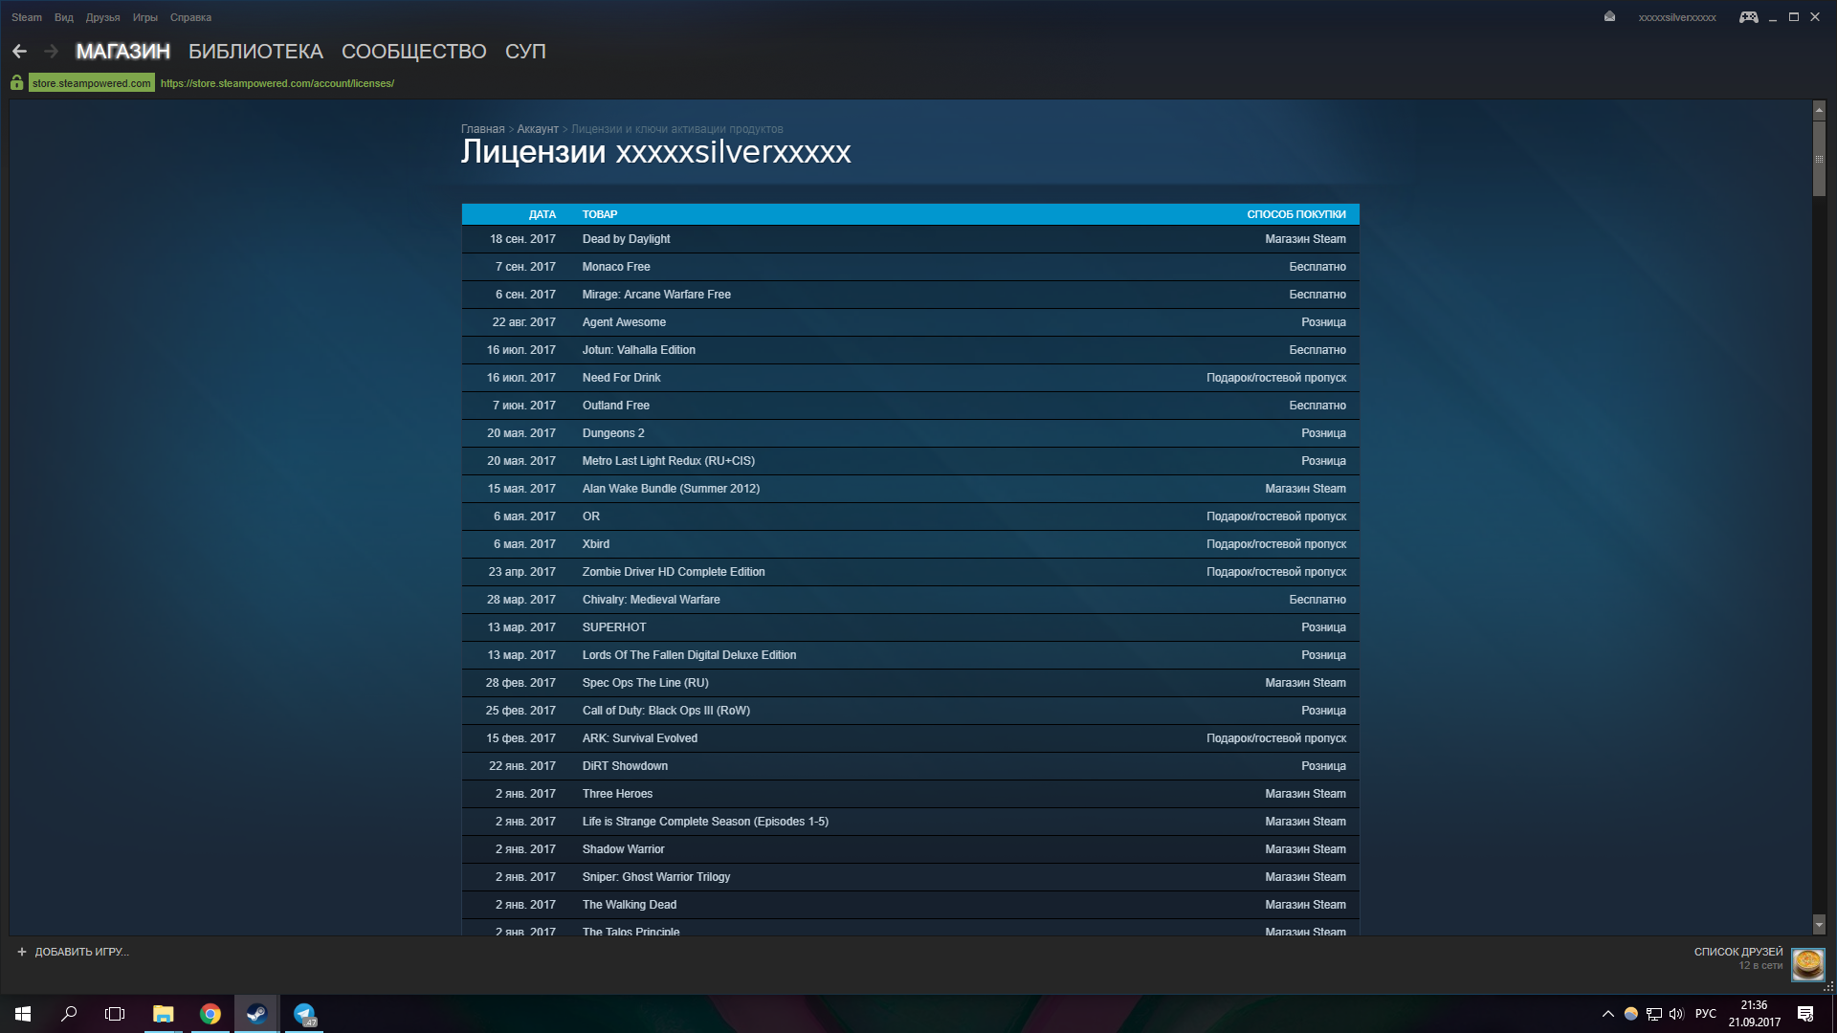Screen dimensions: 1837x1033
Task: Select Call of Duty: Black Ops III
Action: pyautogui.click(x=910, y=711)
